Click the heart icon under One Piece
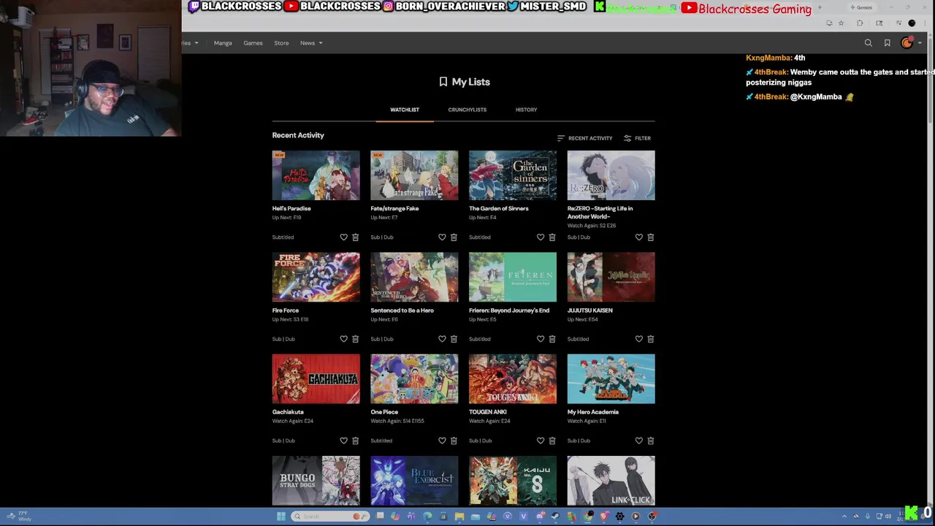 click(442, 441)
